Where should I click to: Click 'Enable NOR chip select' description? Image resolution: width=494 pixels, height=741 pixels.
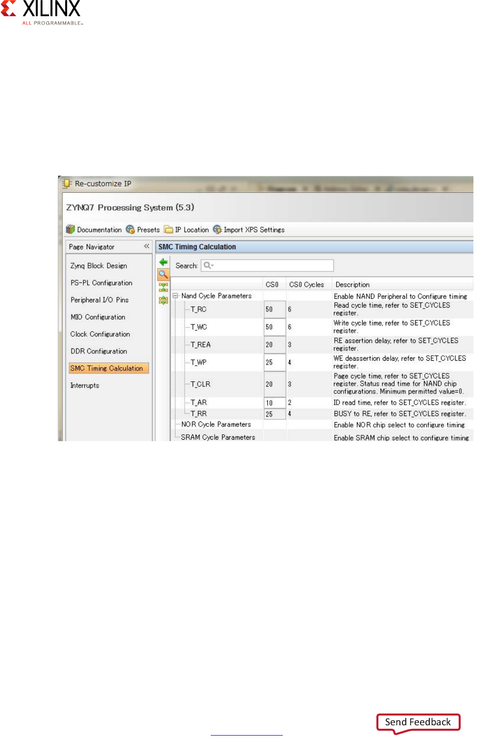(x=399, y=425)
